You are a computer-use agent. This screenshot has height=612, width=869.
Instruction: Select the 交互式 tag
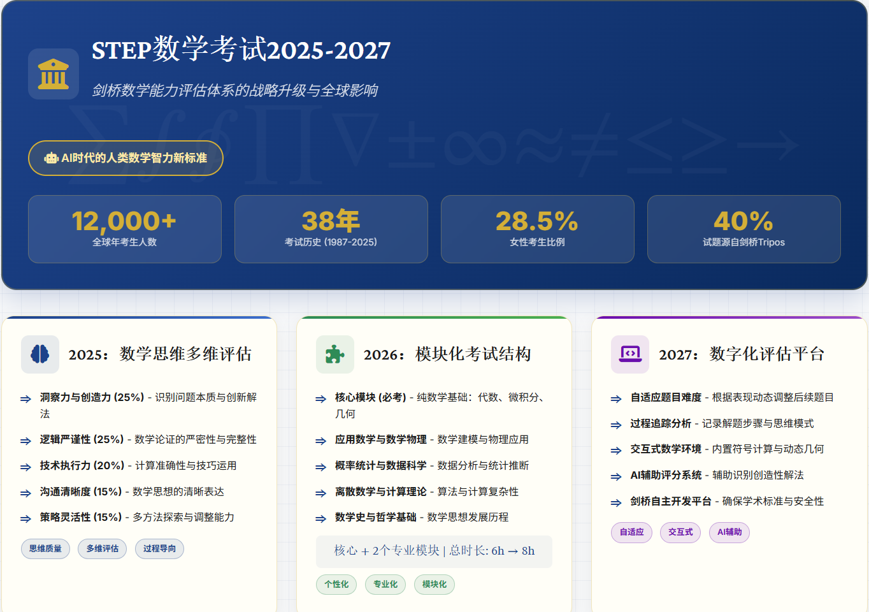[x=680, y=532]
